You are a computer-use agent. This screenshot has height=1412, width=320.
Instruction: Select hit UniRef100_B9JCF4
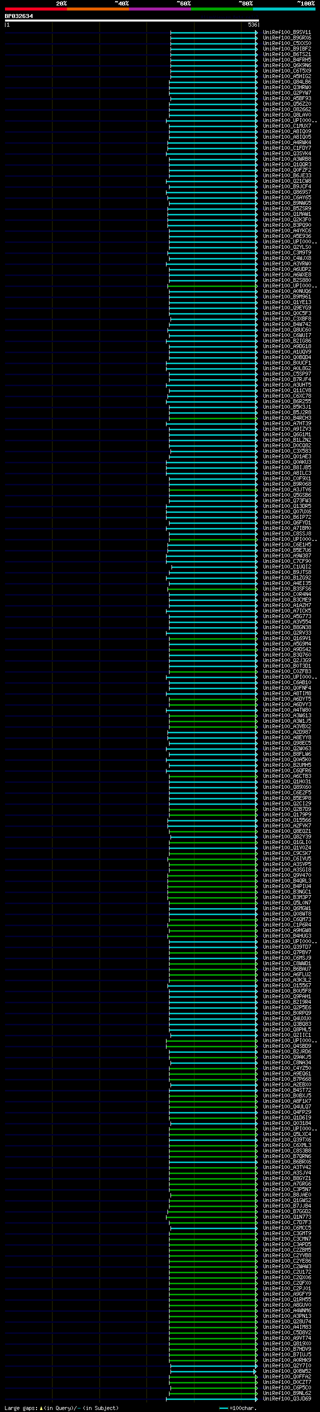click(286, 186)
